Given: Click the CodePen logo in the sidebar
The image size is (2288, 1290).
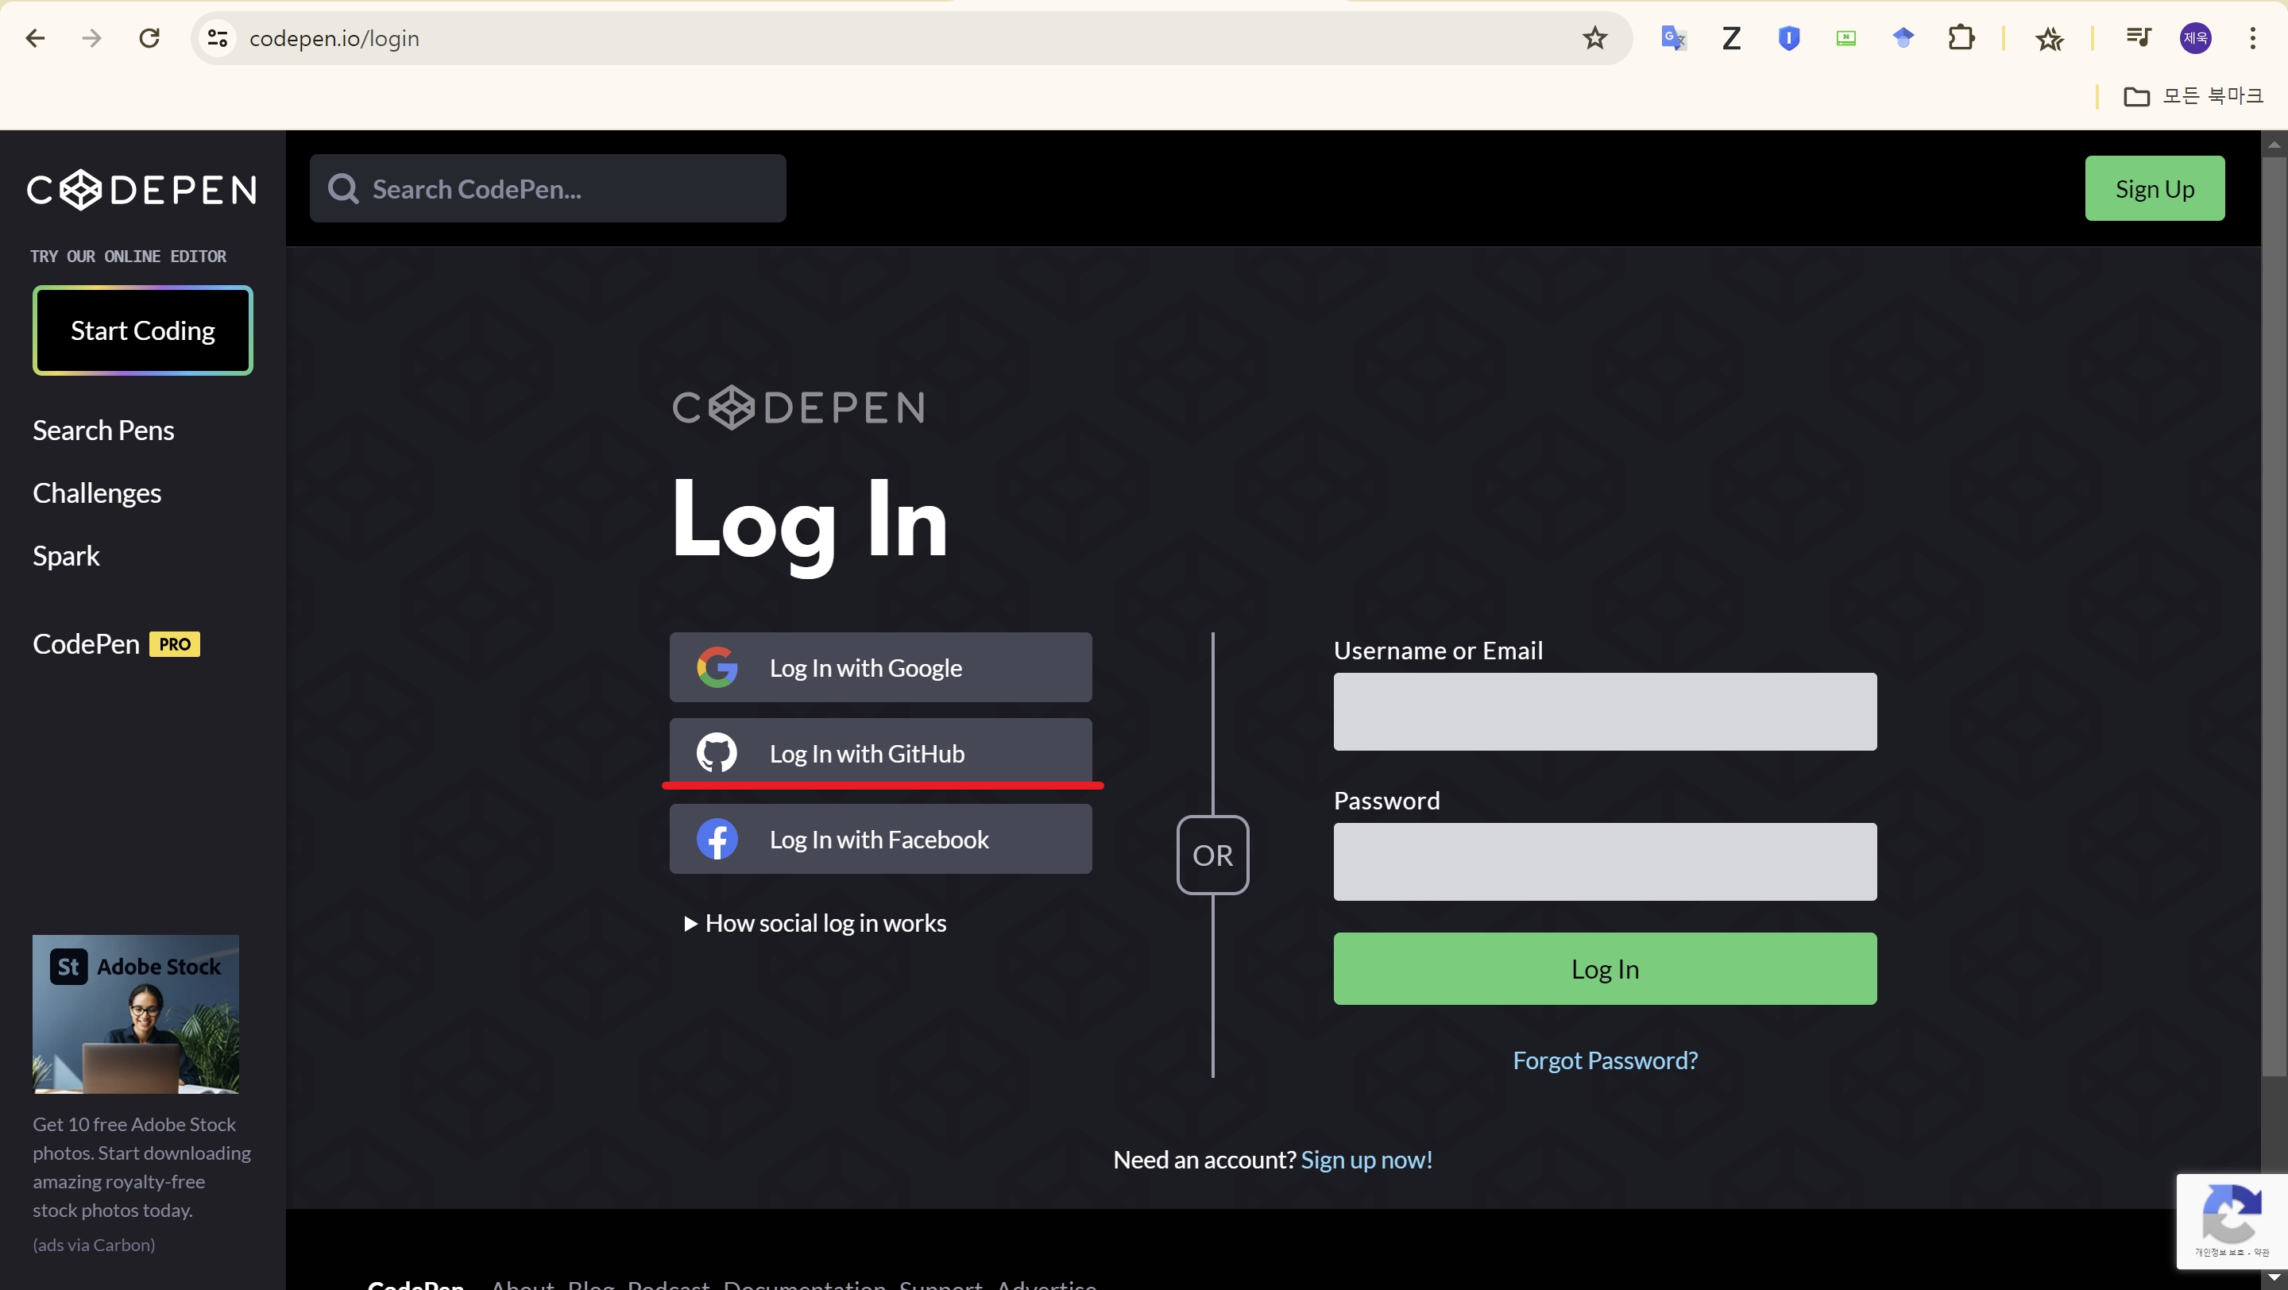Looking at the screenshot, I should coord(141,189).
